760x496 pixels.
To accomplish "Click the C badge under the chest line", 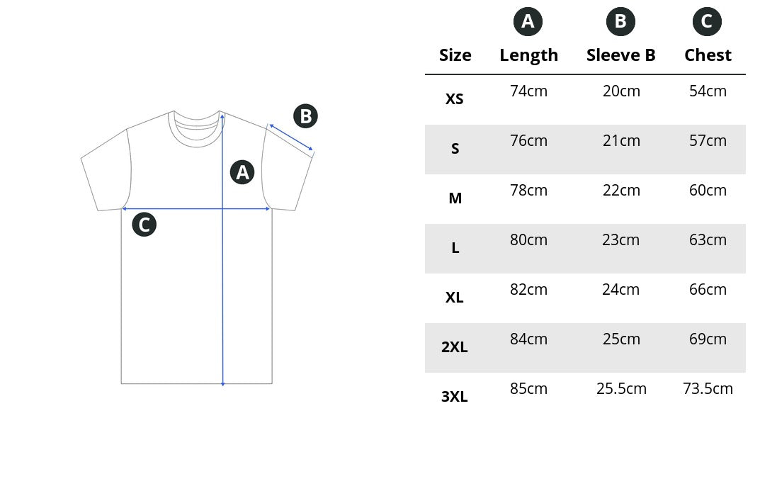I will (144, 225).
